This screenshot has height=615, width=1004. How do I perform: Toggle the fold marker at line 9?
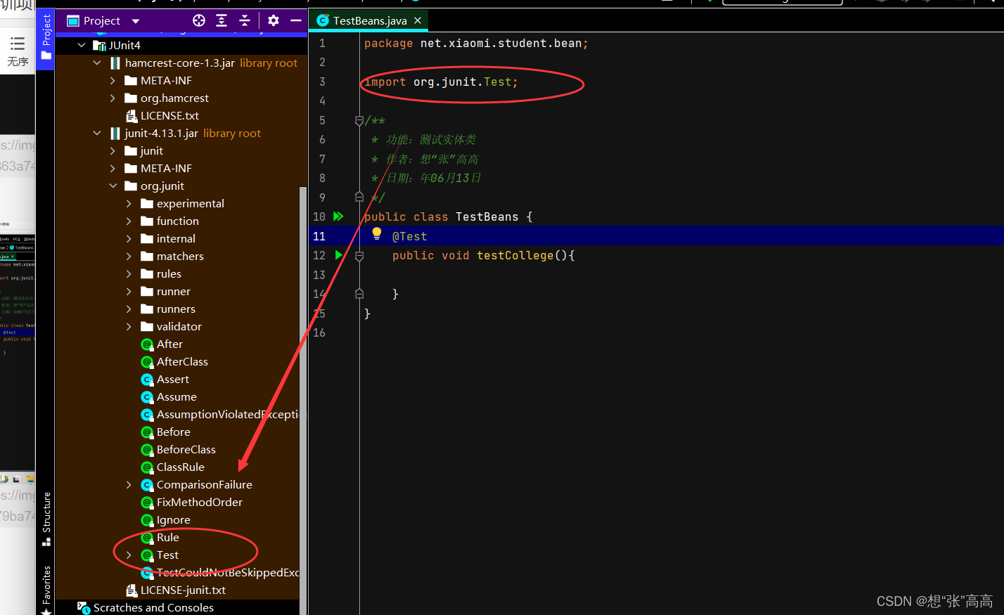[359, 197]
